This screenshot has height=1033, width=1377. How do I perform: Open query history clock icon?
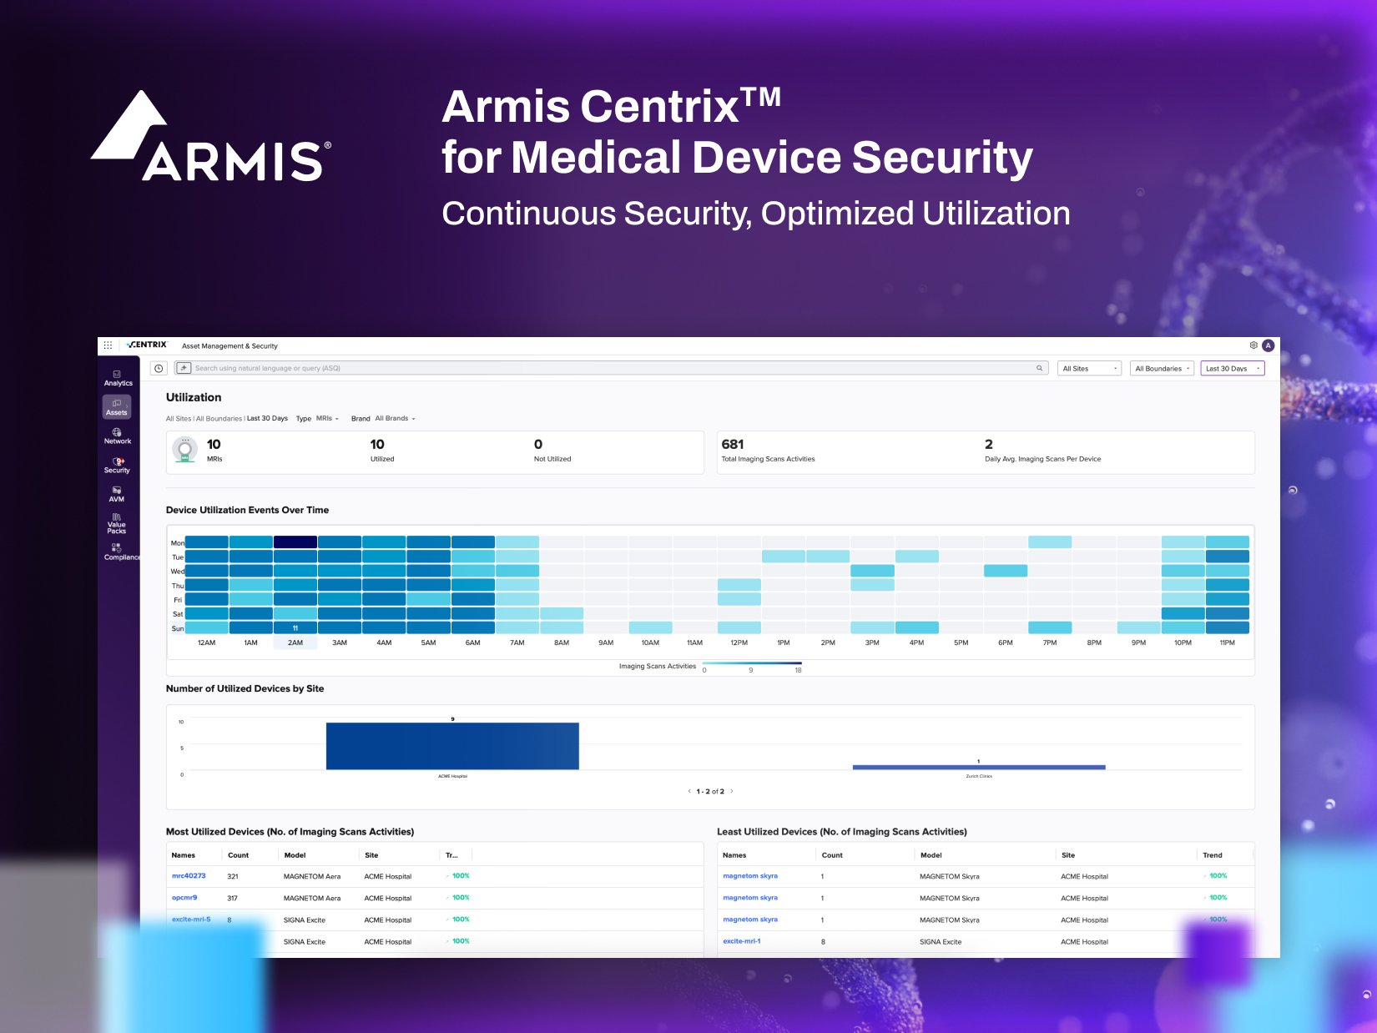pyautogui.click(x=159, y=368)
